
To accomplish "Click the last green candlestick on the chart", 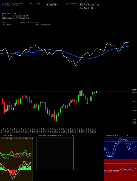I will [96, 92].
